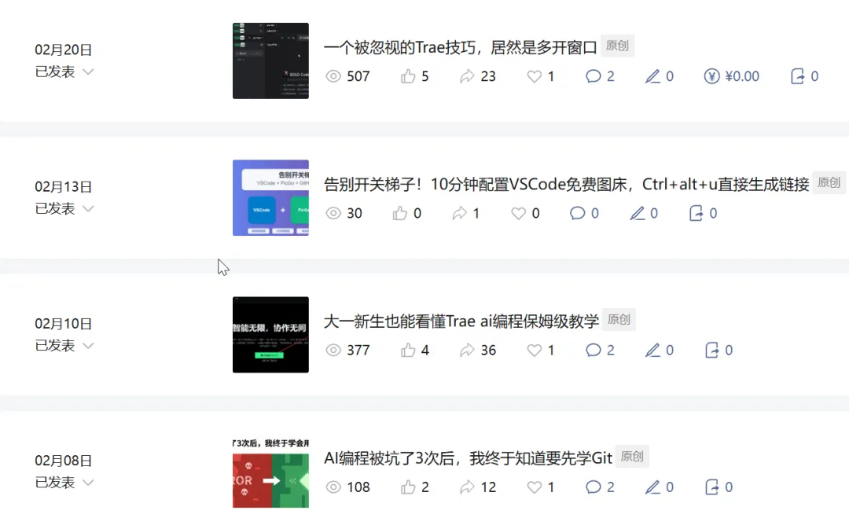Viewport: 849px width, 518px height.
Task: Open the 已发表 dropdown for 02月08日
Action: click(x=88, y=483)
